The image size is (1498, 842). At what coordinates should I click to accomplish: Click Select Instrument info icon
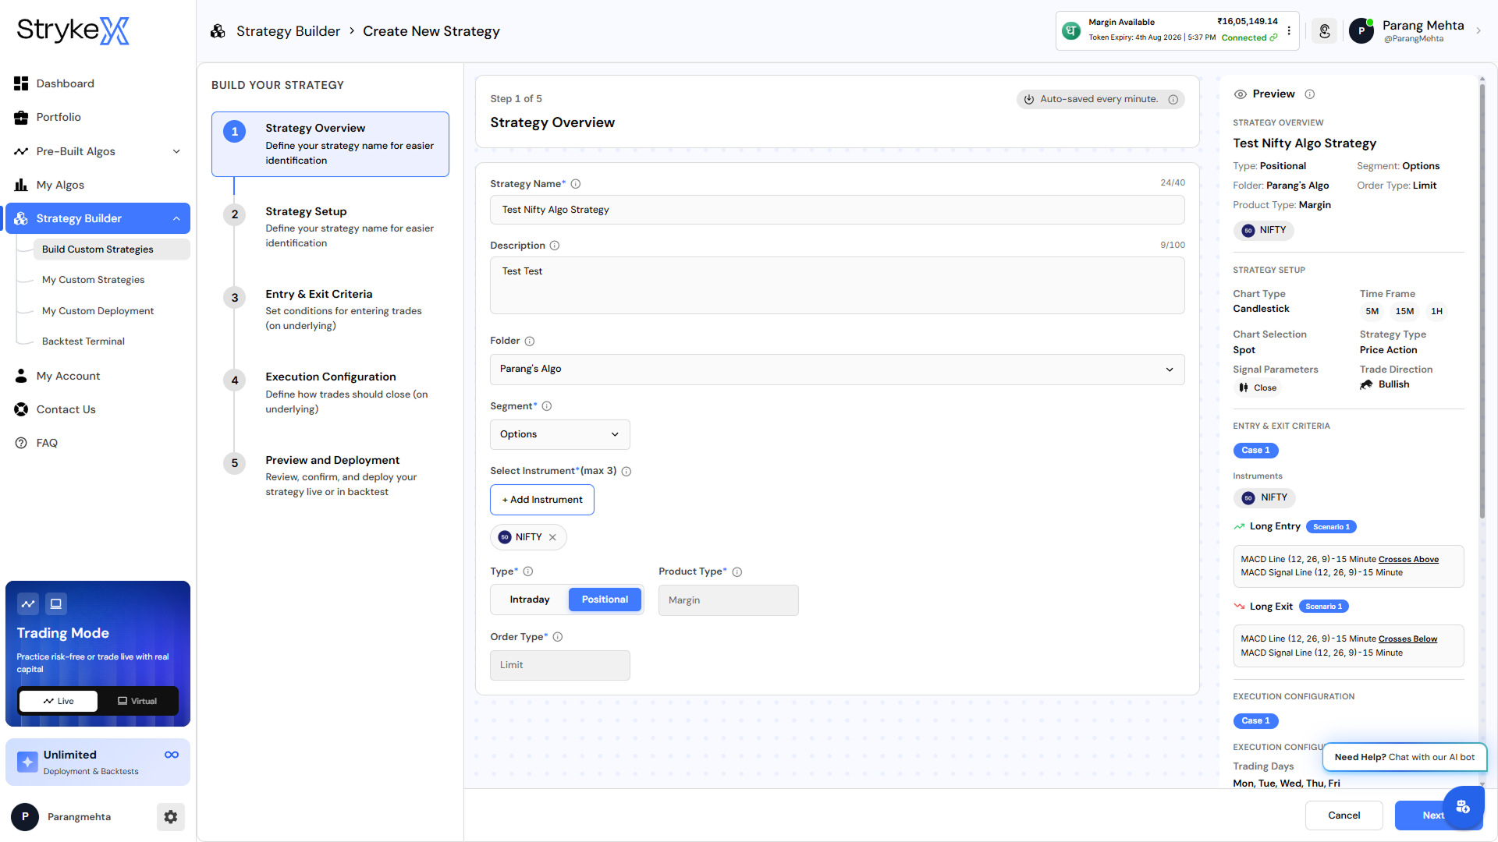pyautogui.click(x=627, y=472)
